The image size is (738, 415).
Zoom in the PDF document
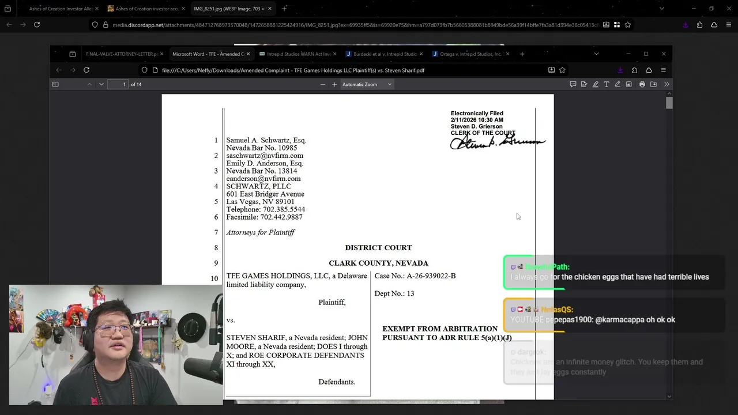pyautogui.click(x=334, y=84)
